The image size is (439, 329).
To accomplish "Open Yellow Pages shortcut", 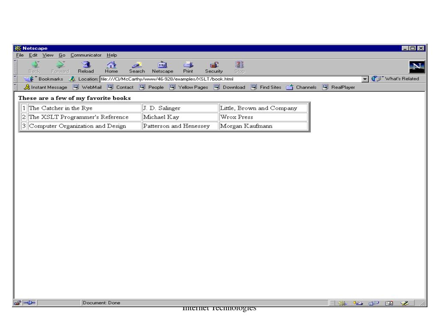I will (x=189, y=87).
